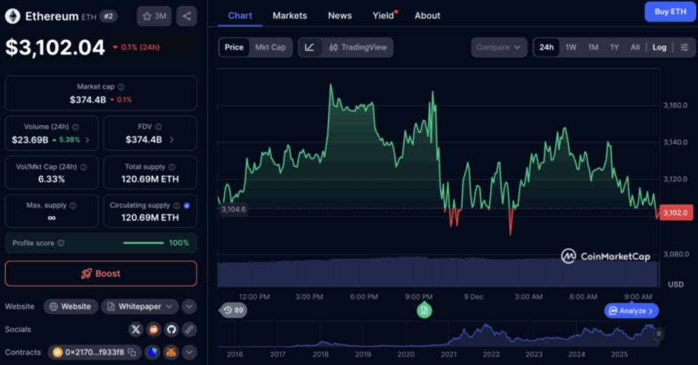This screenshot has width=698, height=365.
Task: Click the share icon beside watchlist star
Action: click(187, 16)
